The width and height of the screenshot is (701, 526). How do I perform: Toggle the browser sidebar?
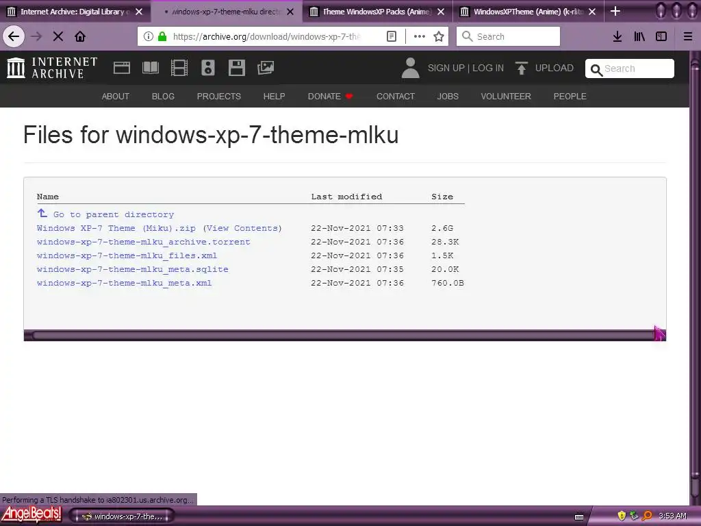click(x=661, y=37)
